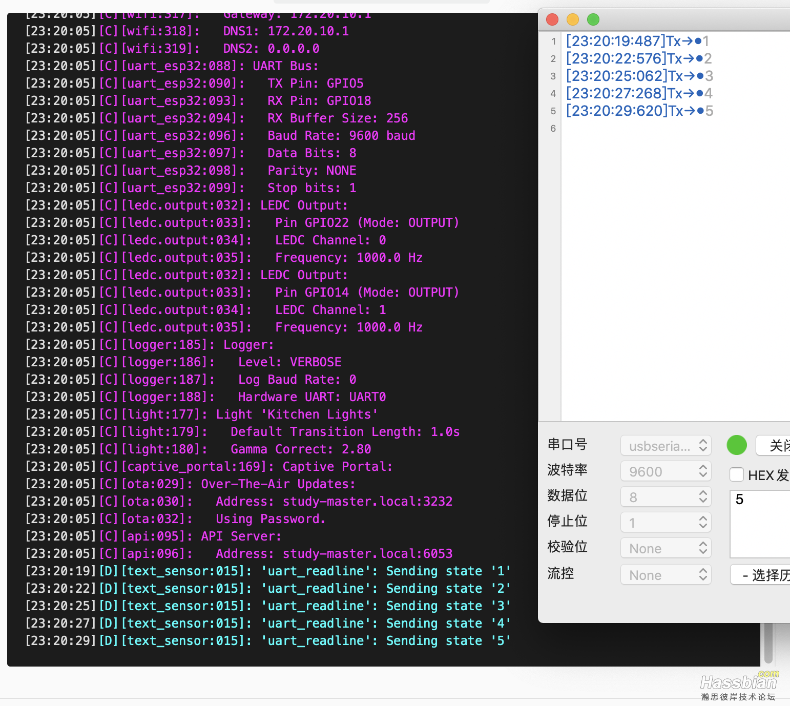
Task: Open the history selection dropdown
Action: pyautogui.click(x=760, y=575)
